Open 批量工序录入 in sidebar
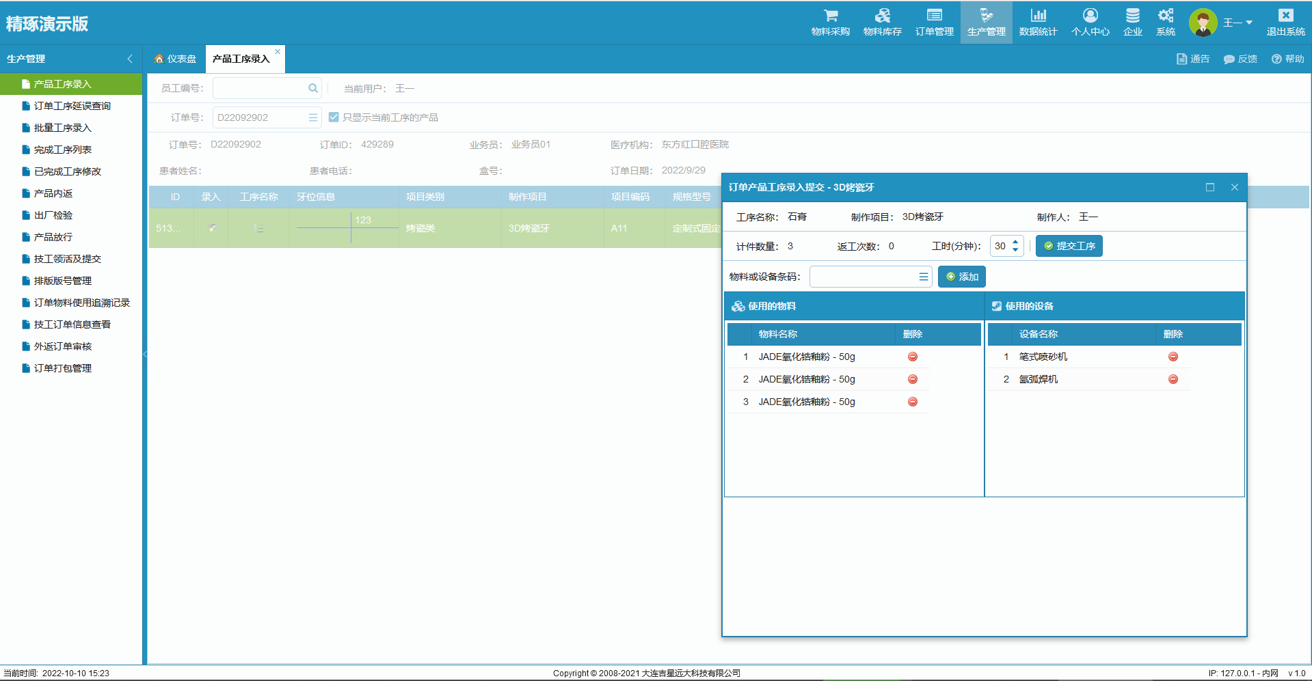 pos(71,128)
